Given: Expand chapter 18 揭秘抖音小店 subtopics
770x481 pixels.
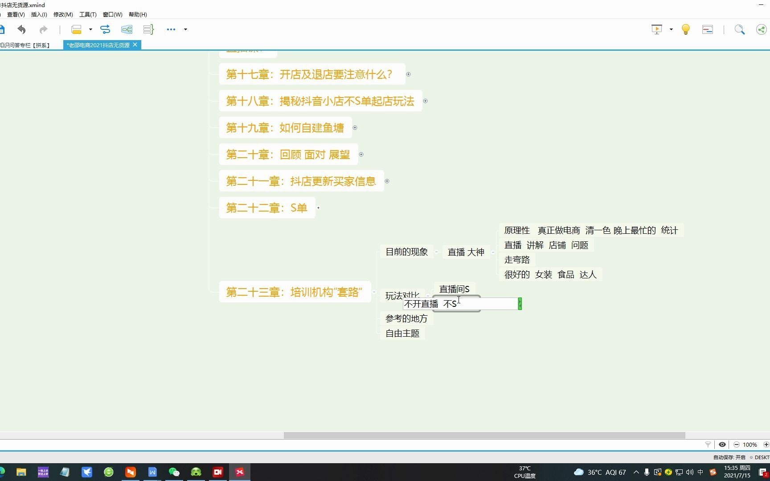Looking at the screenshot, I should coord(425,101).
